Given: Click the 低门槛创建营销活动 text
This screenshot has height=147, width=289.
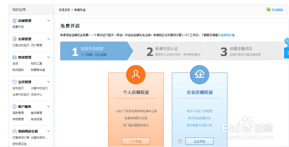Looking at the screenshot, I should tap(136, 125).
